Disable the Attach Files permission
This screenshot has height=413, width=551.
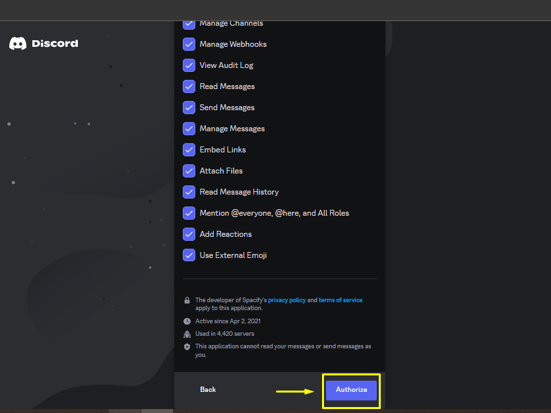[x=189, y=171]
